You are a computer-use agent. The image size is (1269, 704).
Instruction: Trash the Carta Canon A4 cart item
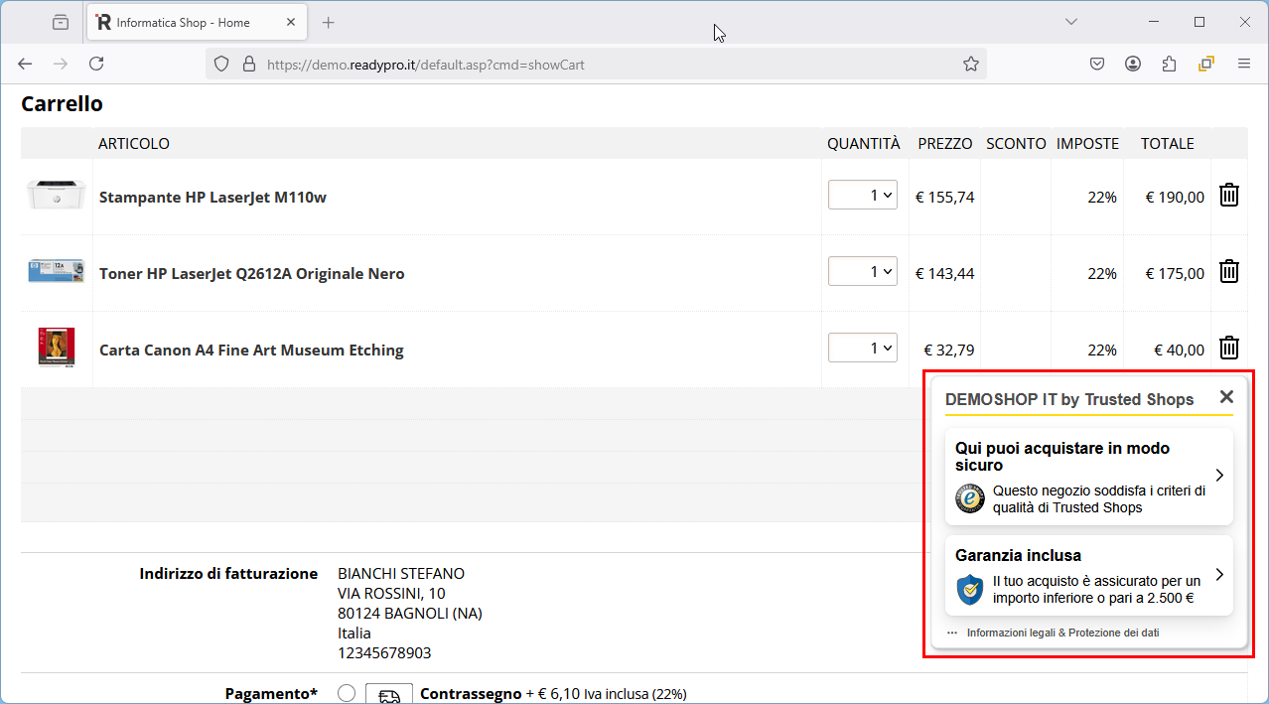click(x=1229, y=348)
